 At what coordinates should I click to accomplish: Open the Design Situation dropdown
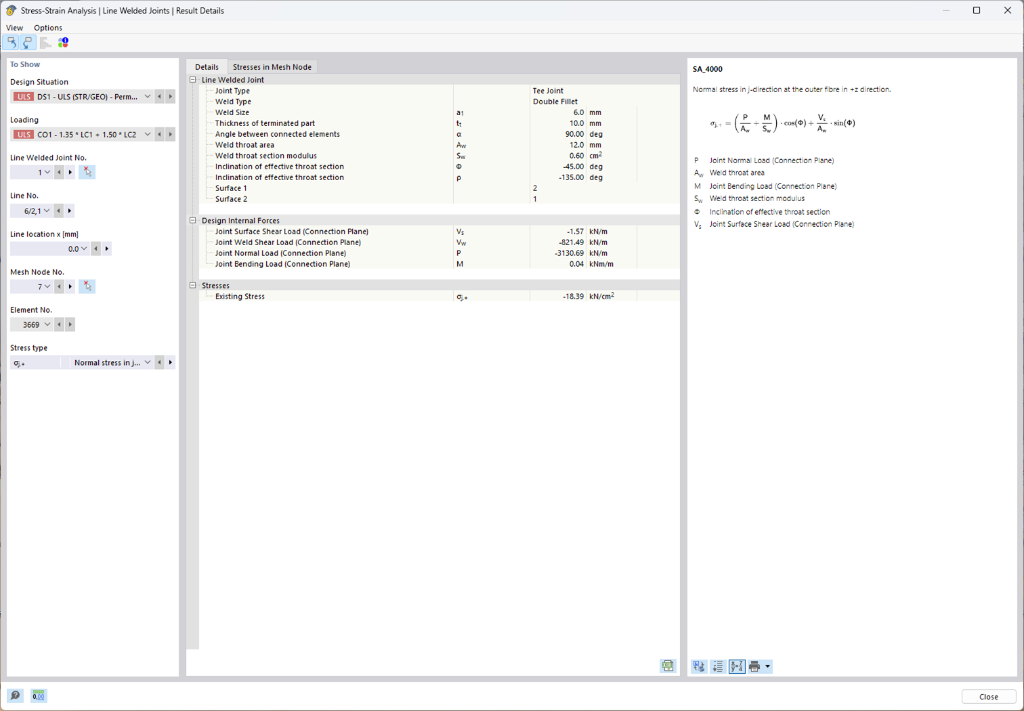tap(148, 97)
